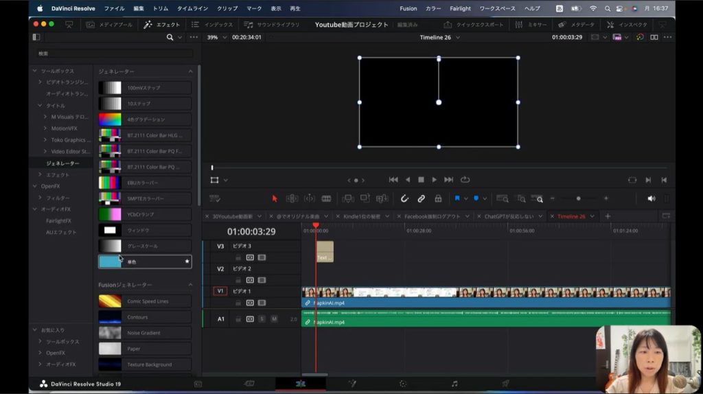Screen dimensions: 703x394
Task: Toggle the speaker mute icon in the toolbar
Action: pyautogui.click(x=651, y=198)
